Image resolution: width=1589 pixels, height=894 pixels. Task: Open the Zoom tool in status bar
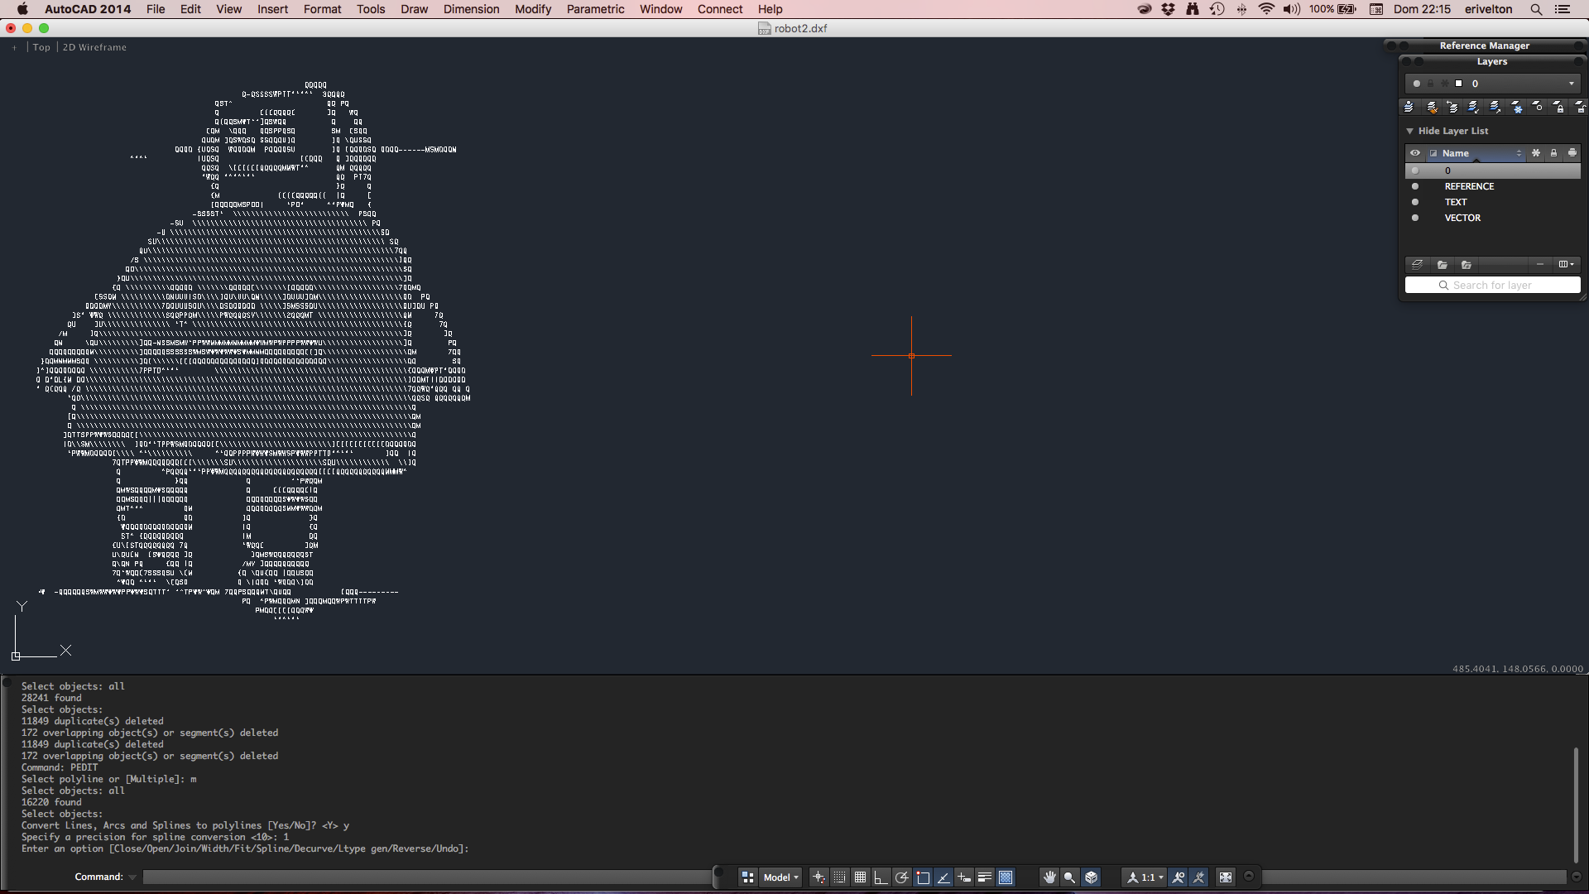[1068, 877]
